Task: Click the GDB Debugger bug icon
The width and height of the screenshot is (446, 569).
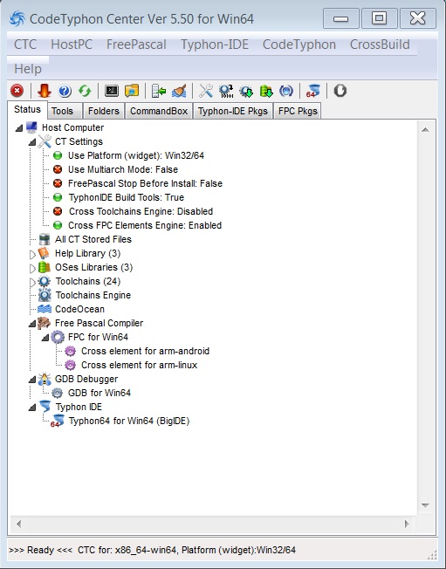Action: pyautogui.click(x=45, y=379)
